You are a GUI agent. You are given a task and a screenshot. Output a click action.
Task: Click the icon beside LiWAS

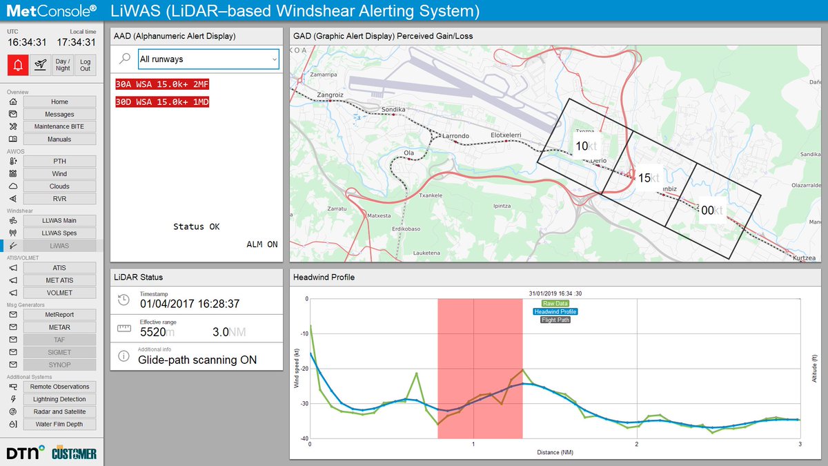click(12, 246)
